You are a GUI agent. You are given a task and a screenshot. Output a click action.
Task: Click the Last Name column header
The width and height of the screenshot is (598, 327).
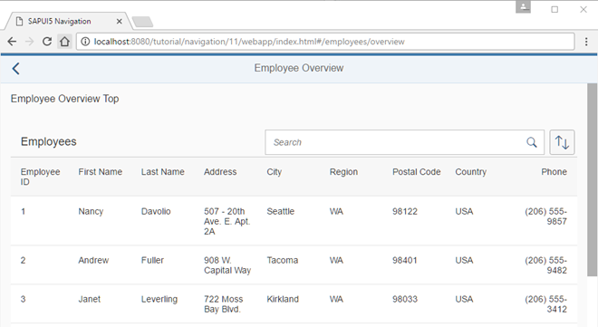coord(162,172)
